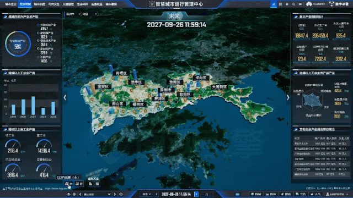Click the home icon on bottom toolbar
This screenshot has width=353, height=198.
[68, 194]
